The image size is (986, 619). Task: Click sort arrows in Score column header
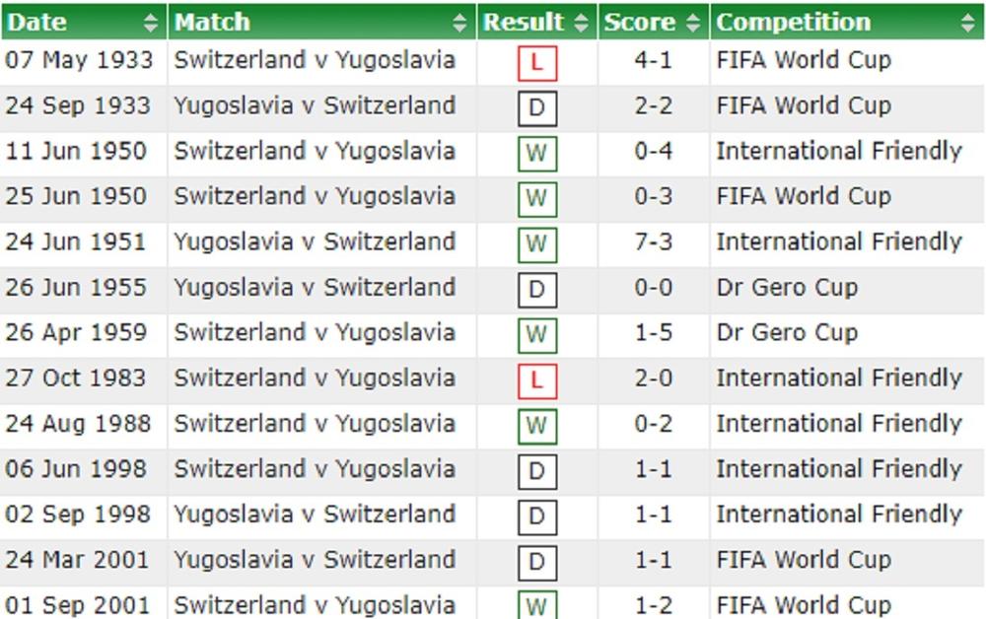[693, 23]
